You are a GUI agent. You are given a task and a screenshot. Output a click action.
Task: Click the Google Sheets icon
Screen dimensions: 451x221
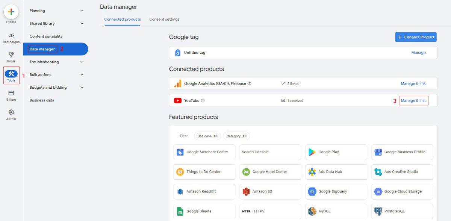pos(180,211)
